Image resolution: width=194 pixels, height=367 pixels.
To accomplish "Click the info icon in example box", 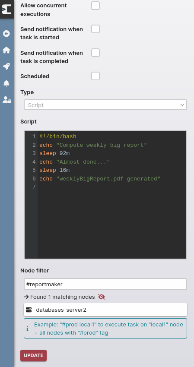I will [x=27, y=329].
